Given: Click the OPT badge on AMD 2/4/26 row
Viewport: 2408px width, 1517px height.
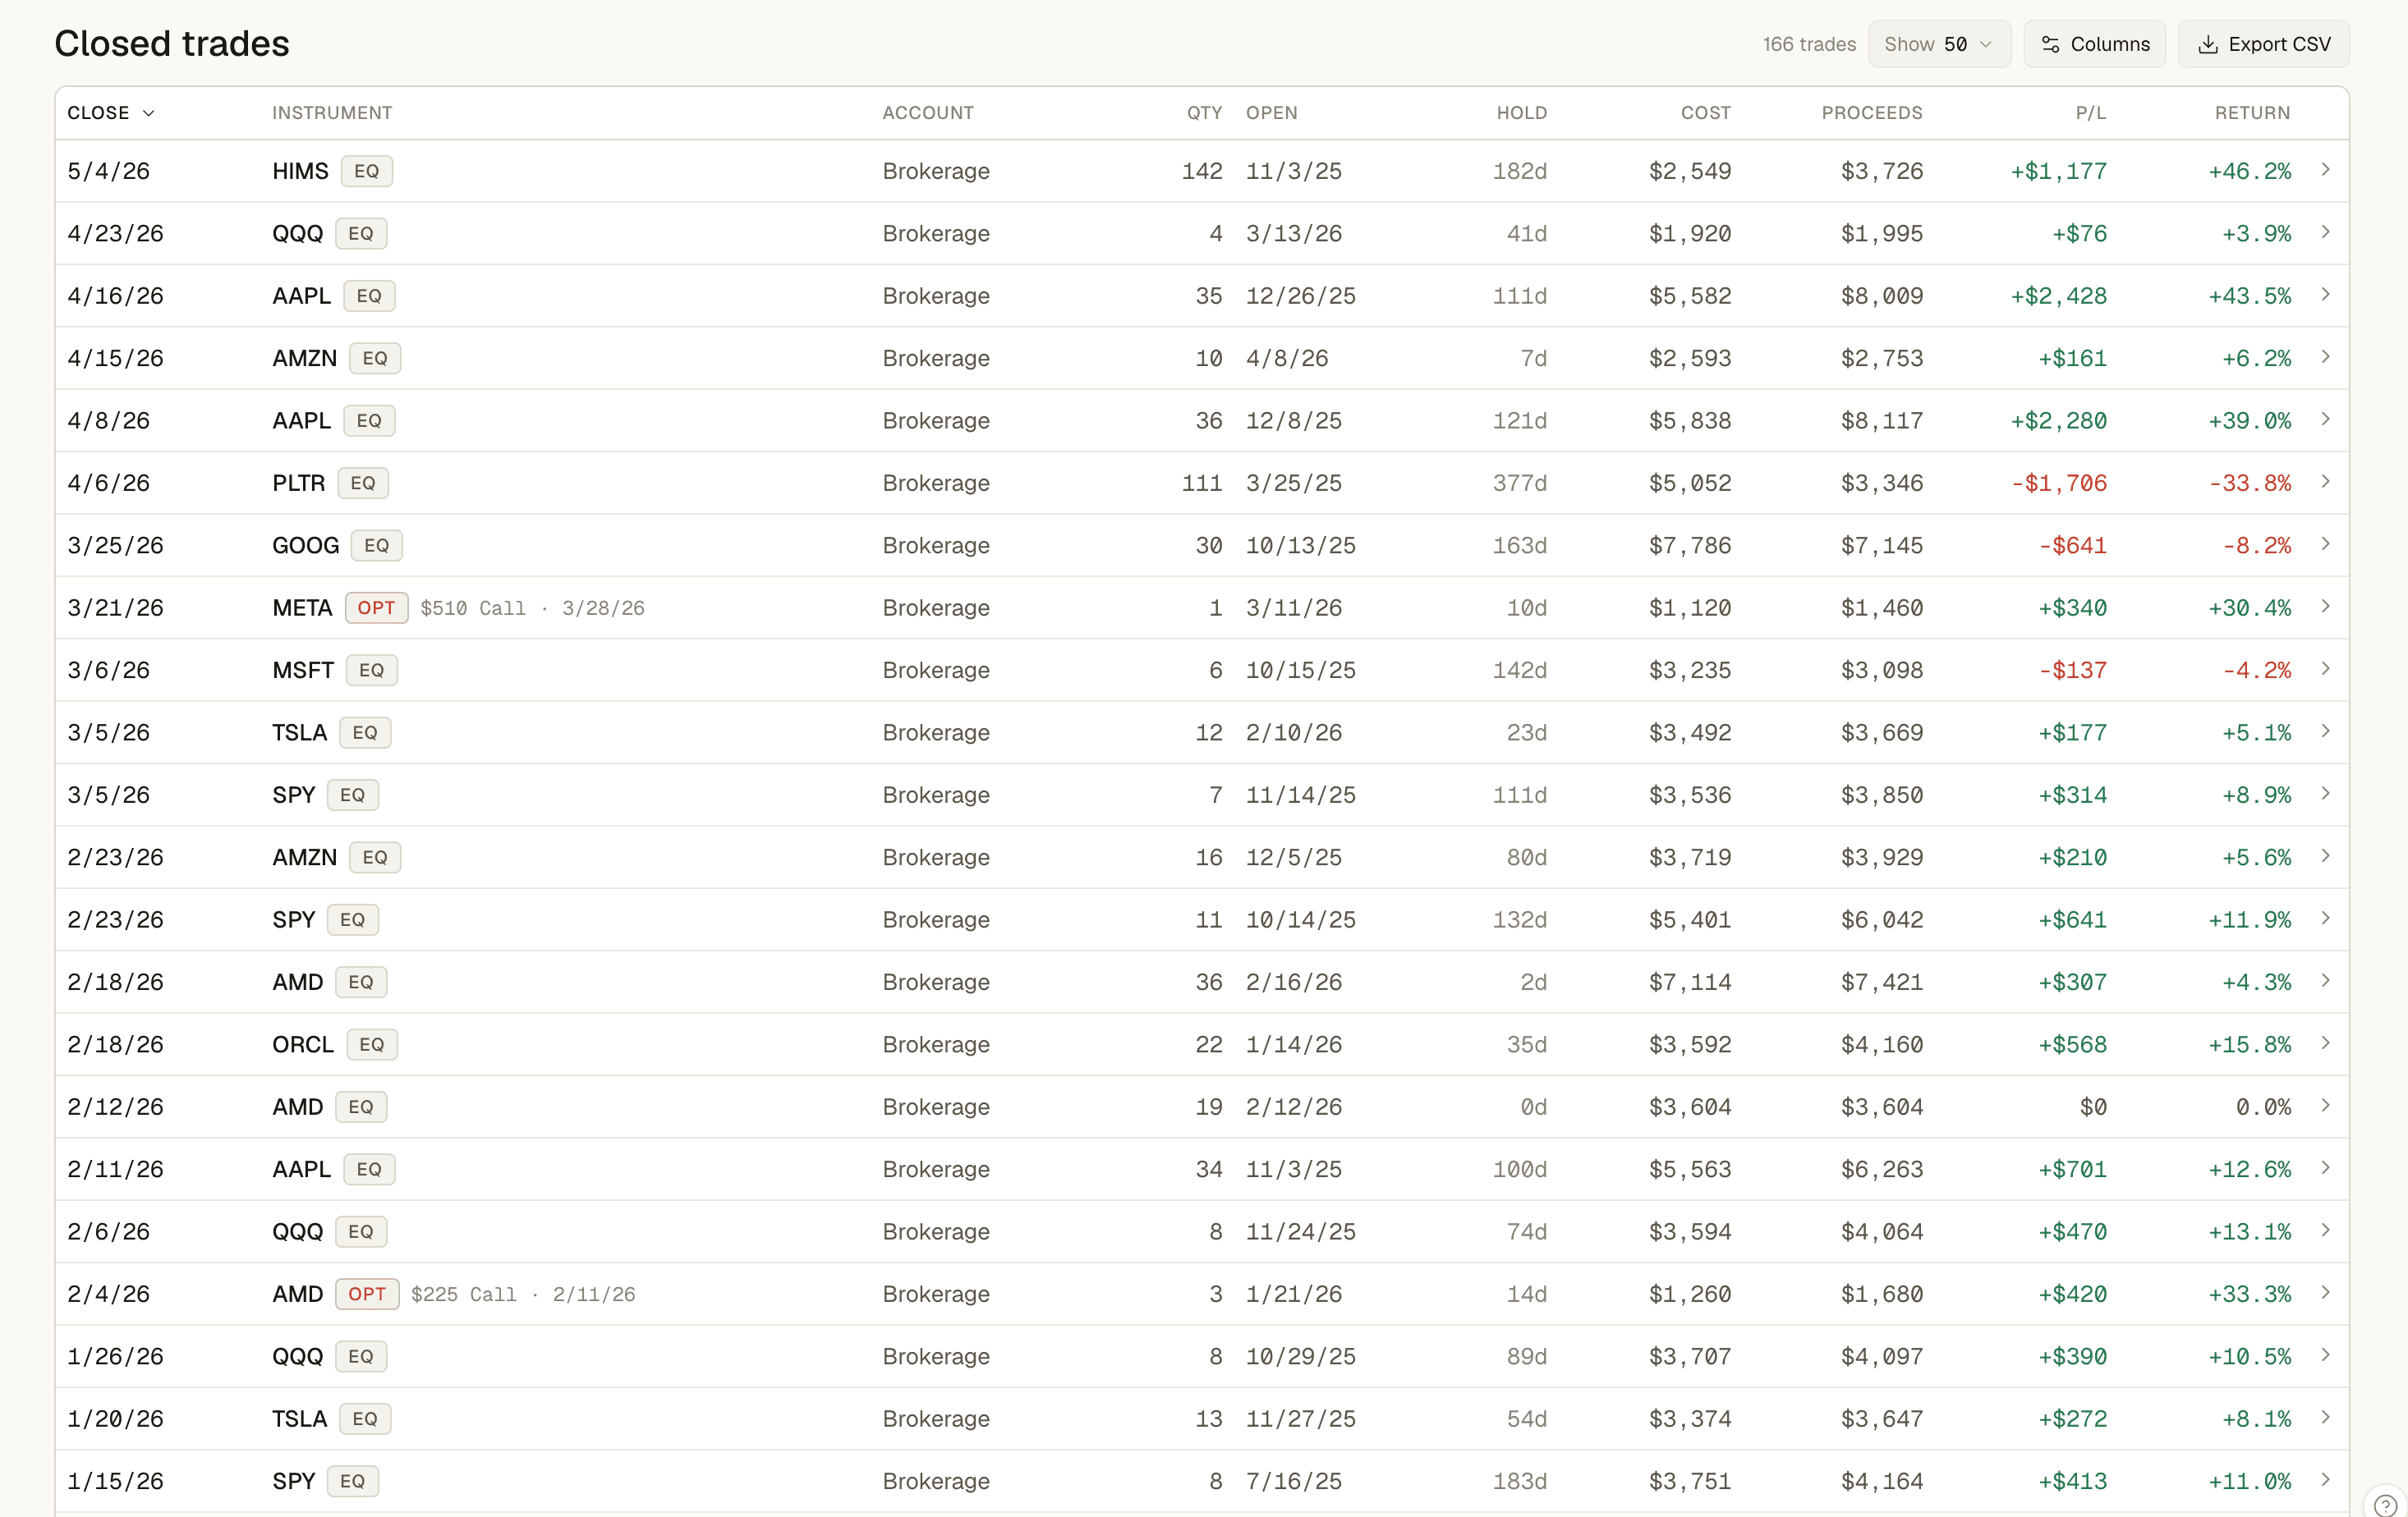Looking at the screenshot, I should (x=367, y=1295).
